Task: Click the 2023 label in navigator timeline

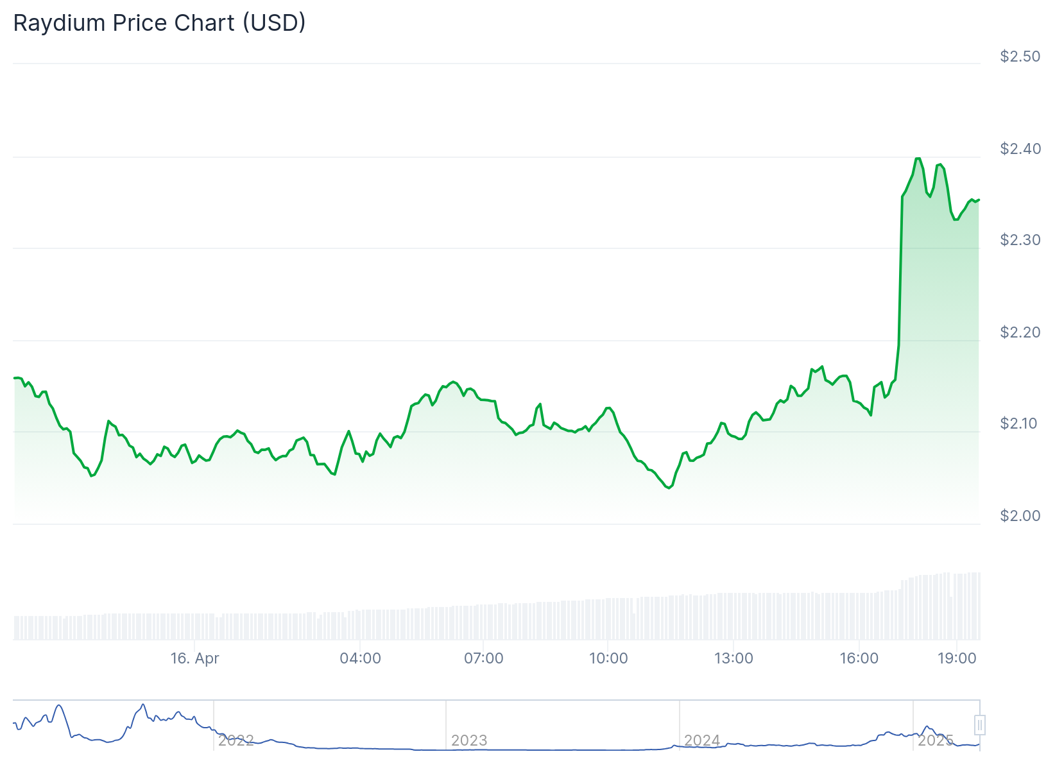Action: (x=469, y=740)
